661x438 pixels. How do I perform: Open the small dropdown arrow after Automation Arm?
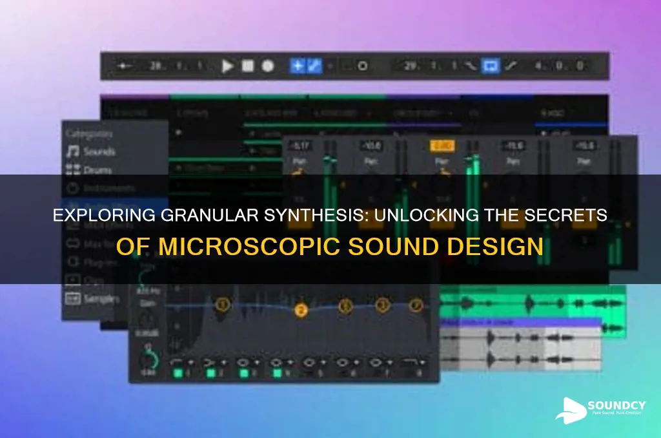pyautogui.click(x=330, y=66)
